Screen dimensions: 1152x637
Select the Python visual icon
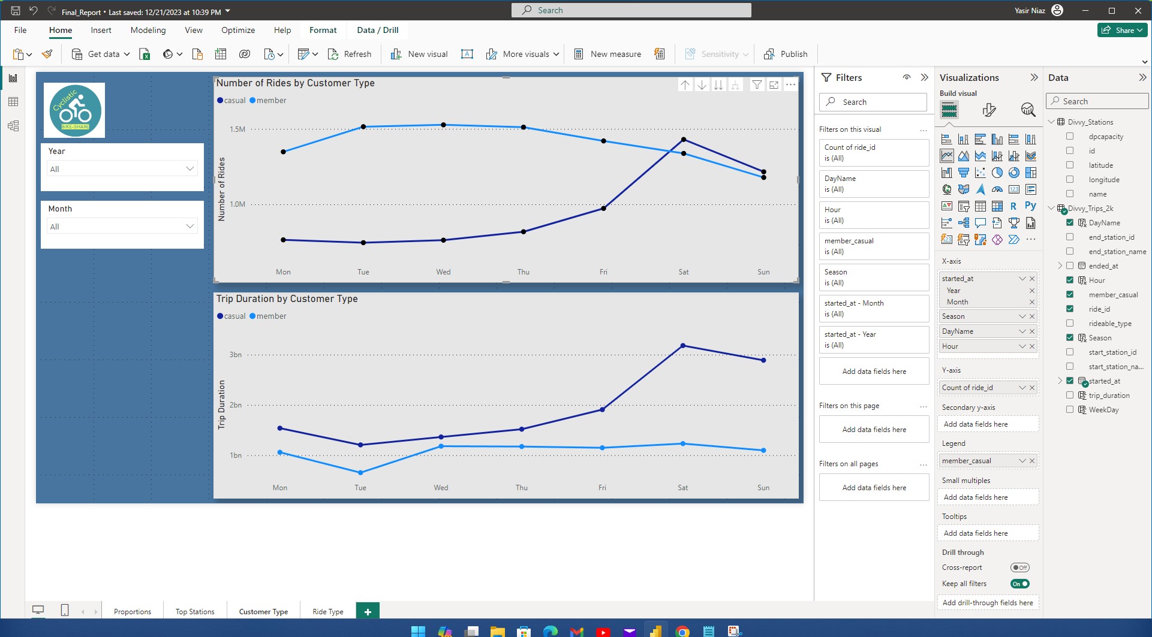[x=1031, y=206]
